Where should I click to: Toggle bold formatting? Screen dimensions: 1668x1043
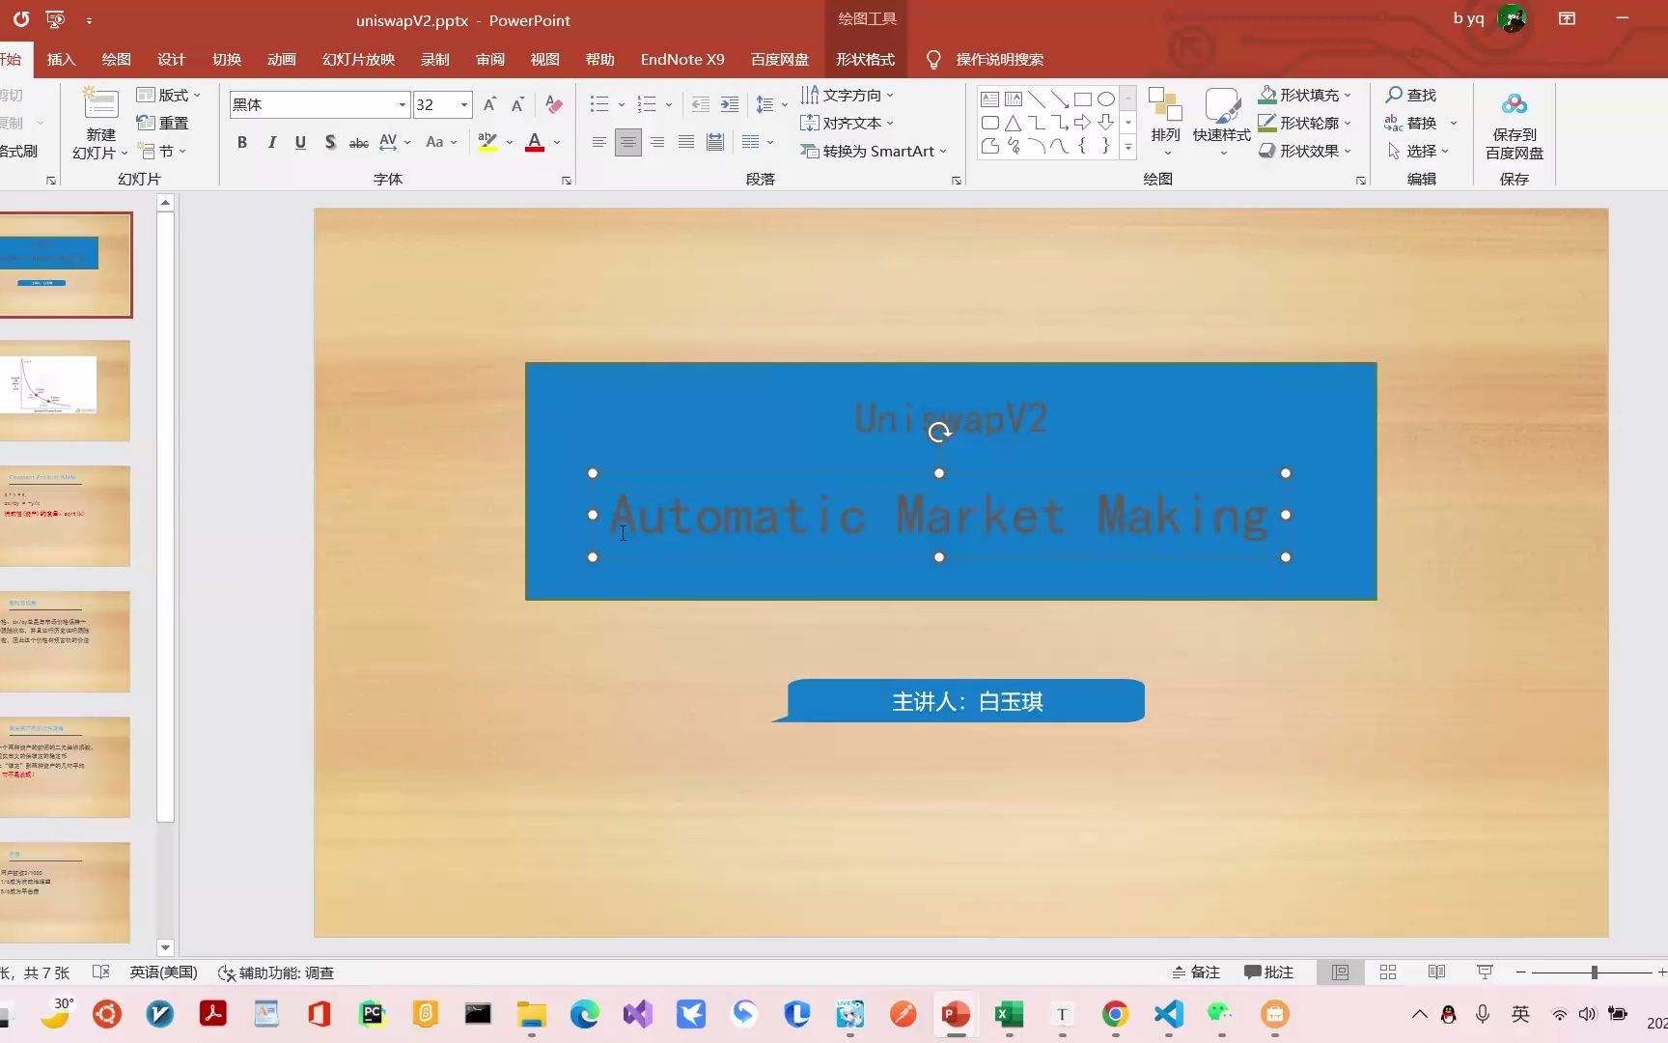(x=242, y=142)
